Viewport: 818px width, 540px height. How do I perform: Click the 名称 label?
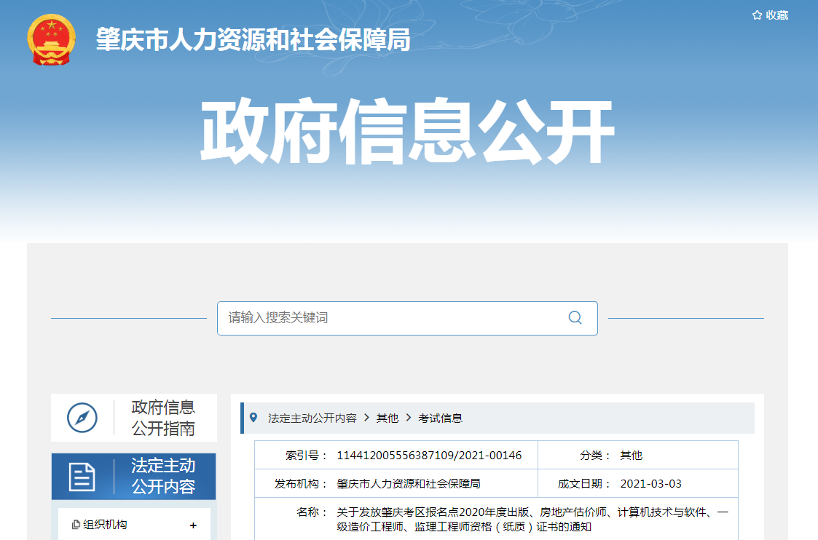312,512
